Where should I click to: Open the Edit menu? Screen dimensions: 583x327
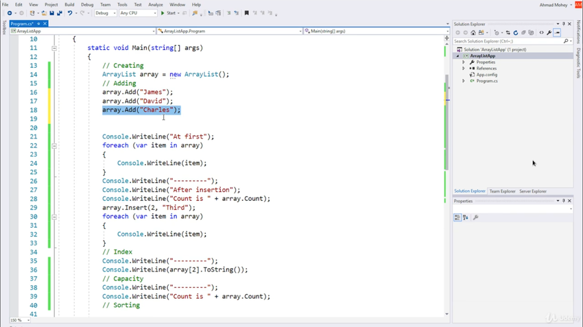coord(19,5)
